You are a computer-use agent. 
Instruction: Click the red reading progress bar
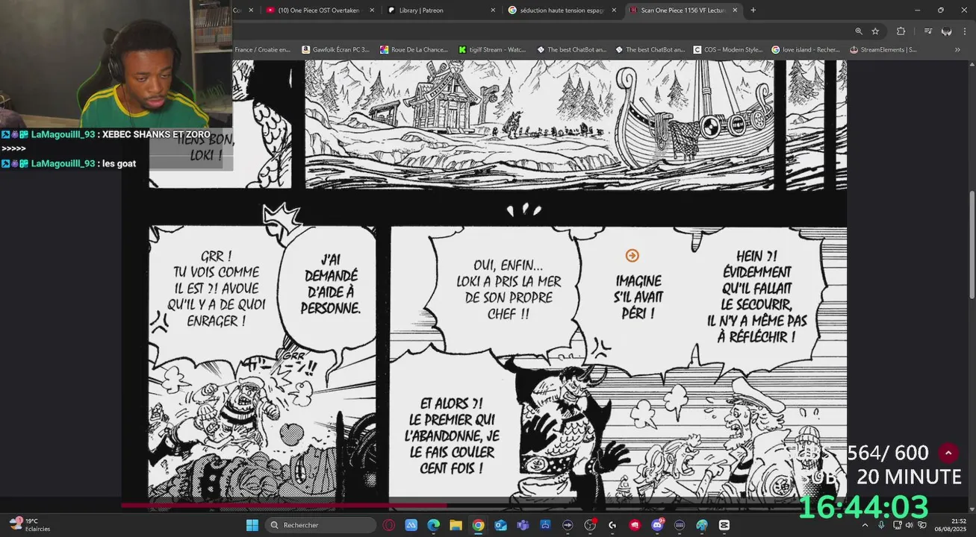click(x=284, y=506)
